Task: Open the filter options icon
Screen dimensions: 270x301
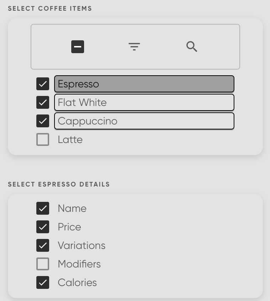Action: coord(134,46)
